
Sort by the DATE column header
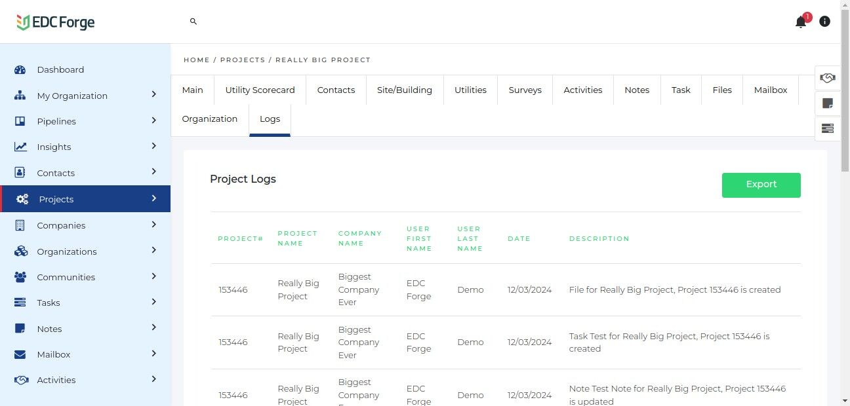pyautogui.click(x=519, y=239)
